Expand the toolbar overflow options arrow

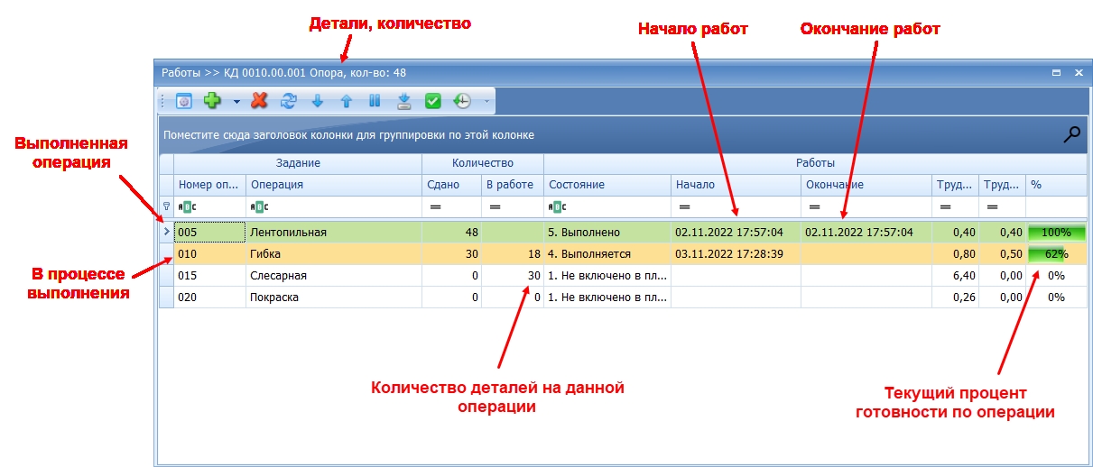(x=487, y=102)
